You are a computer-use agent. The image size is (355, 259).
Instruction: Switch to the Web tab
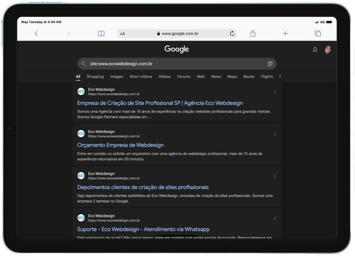tap(201, 76)
